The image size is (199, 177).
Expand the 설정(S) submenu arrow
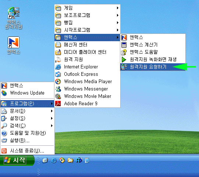(x=52, y=118)
